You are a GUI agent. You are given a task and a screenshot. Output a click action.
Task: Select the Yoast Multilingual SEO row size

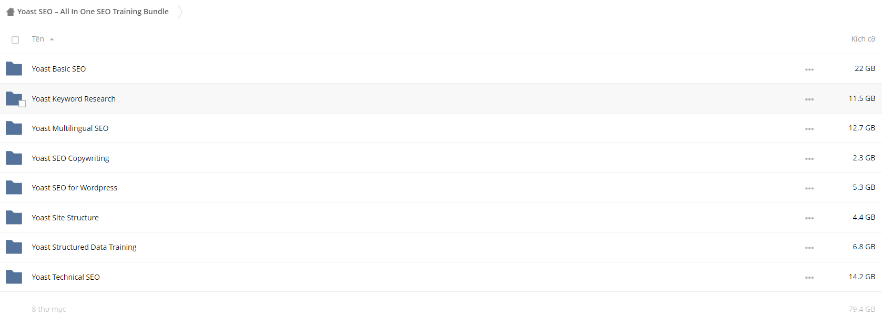click(861, 128)
